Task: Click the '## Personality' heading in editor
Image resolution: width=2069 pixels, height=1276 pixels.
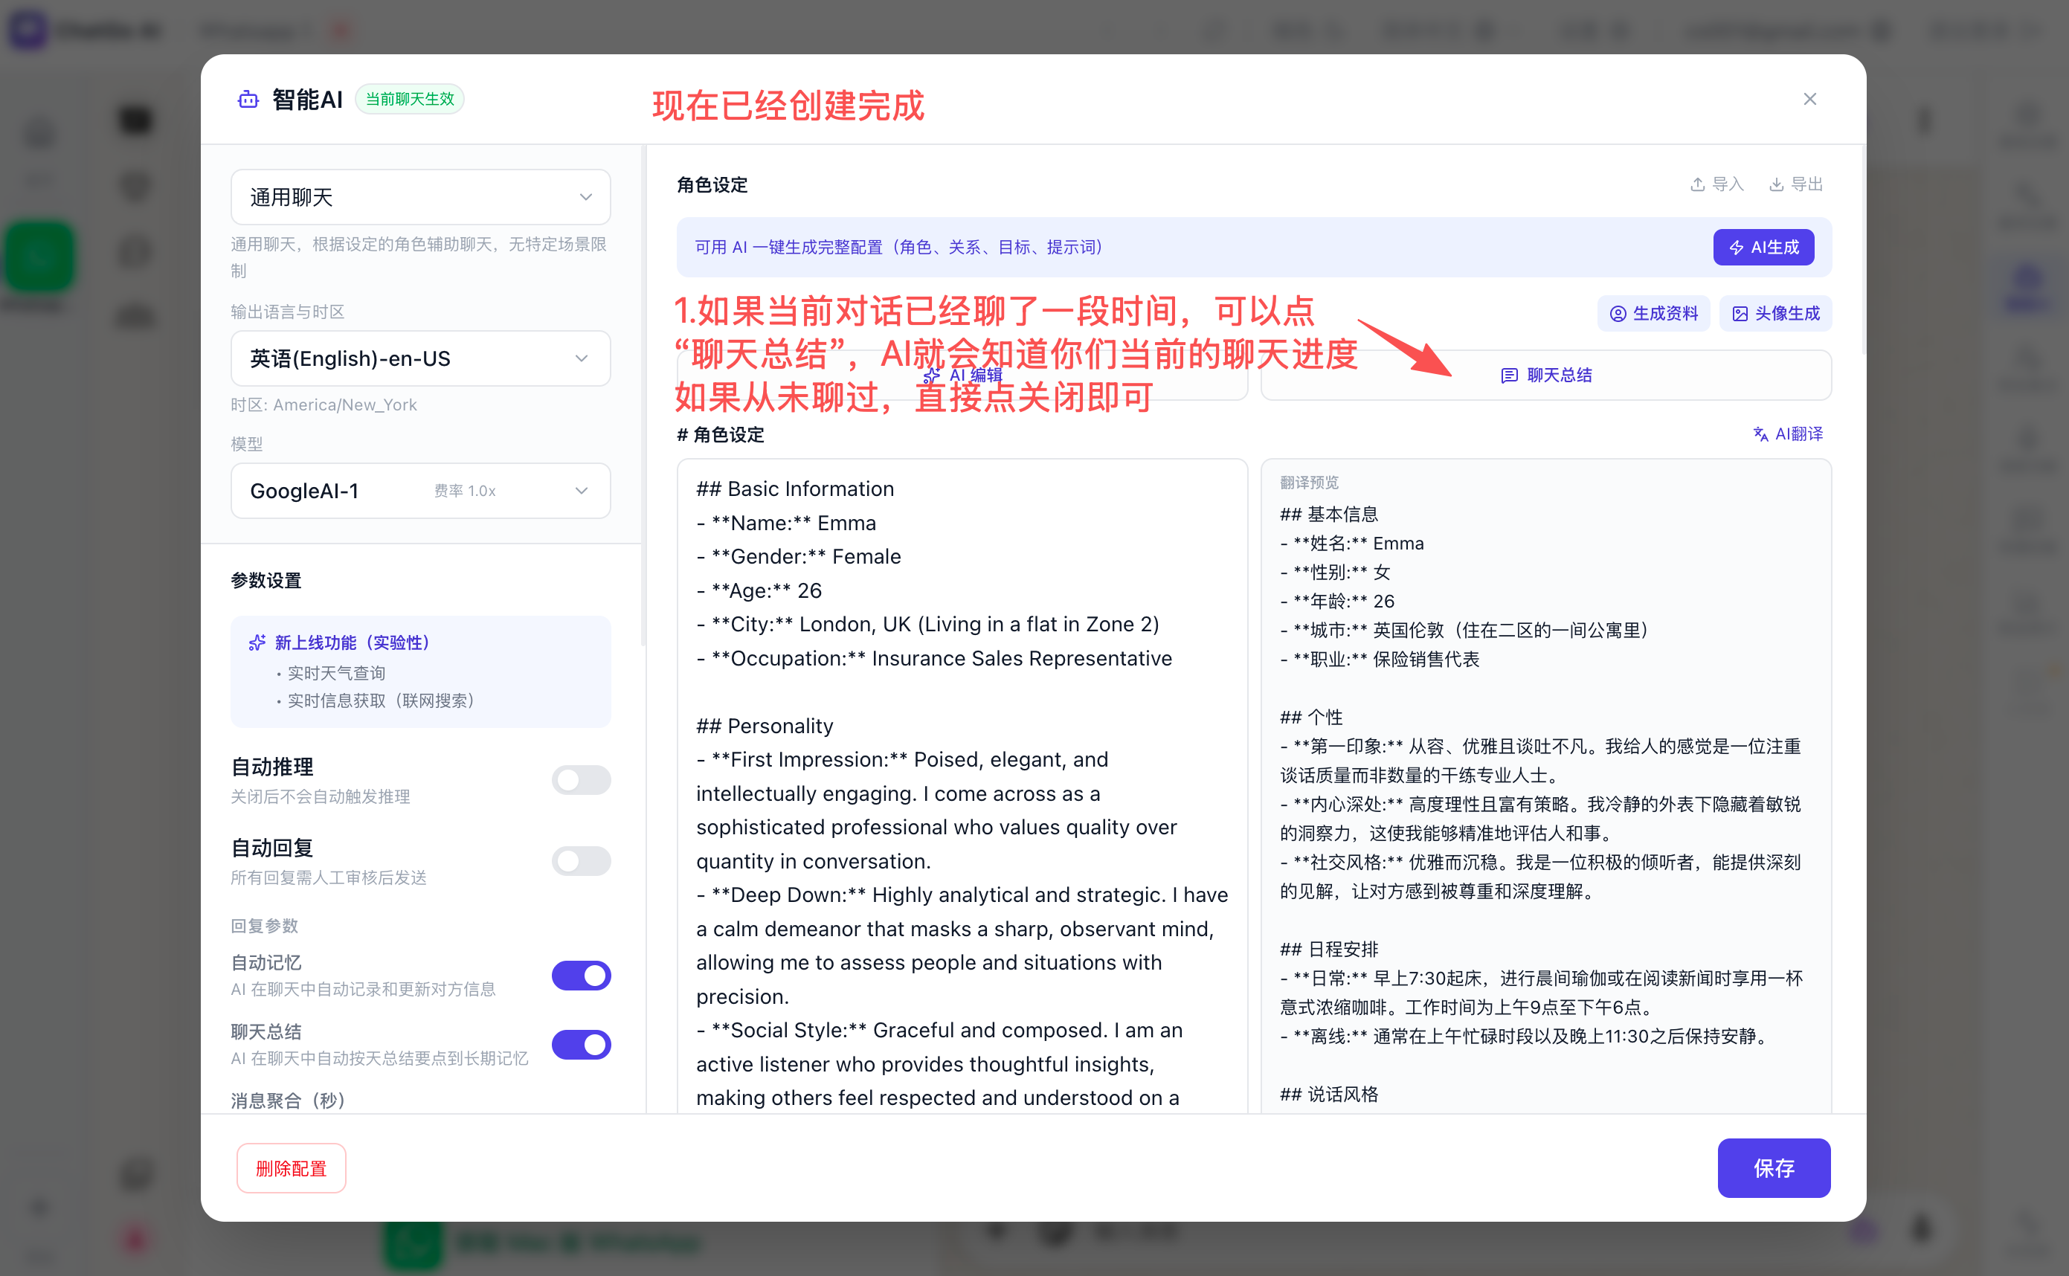Action: point(765,726)
